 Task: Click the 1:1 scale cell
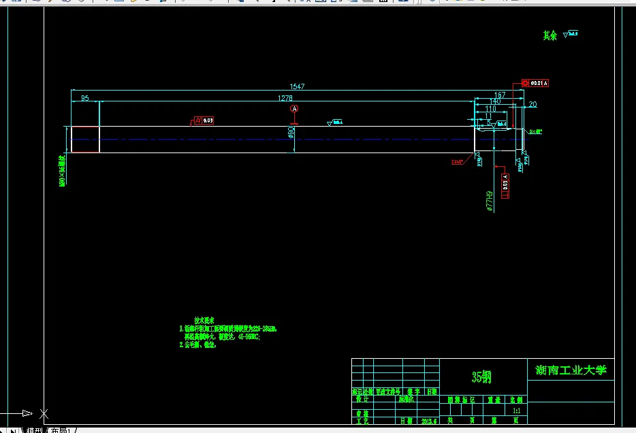[516, 411]
